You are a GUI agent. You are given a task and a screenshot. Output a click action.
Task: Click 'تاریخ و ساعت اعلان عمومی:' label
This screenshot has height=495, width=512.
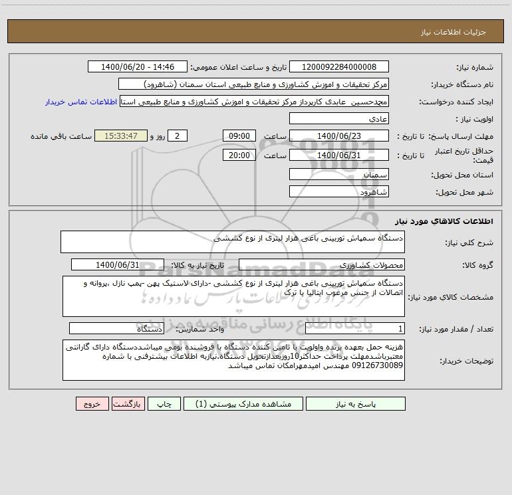tap(239, 67)
